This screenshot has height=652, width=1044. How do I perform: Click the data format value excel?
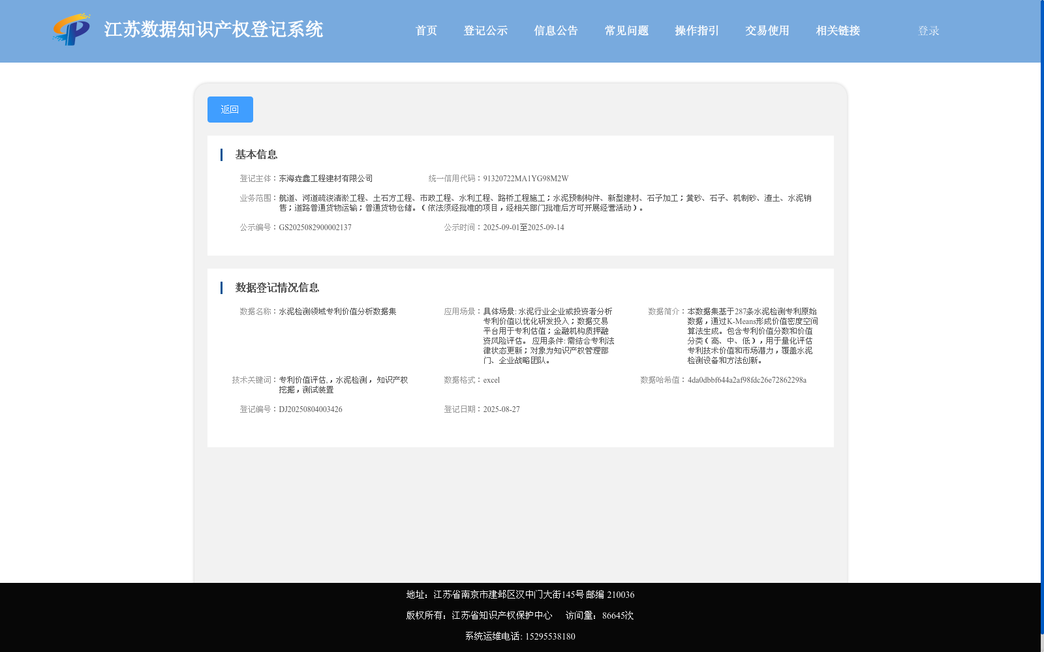[491, 380]
